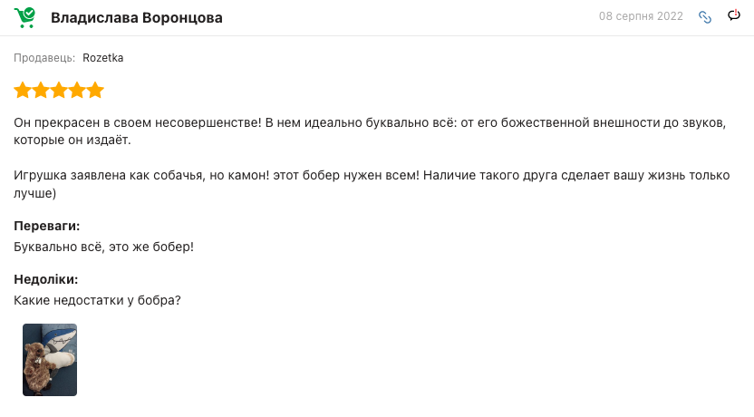Viewport: 754px width, 417px height.
Task: Click text 'Какие недостатки у бобра?'
Action: point(97,300)
